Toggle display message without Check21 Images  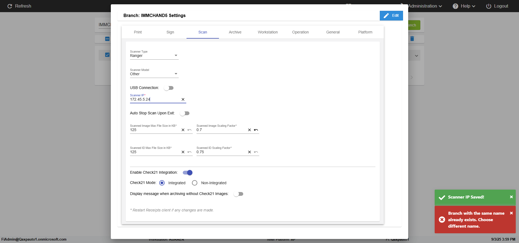[x=238, y=194]
